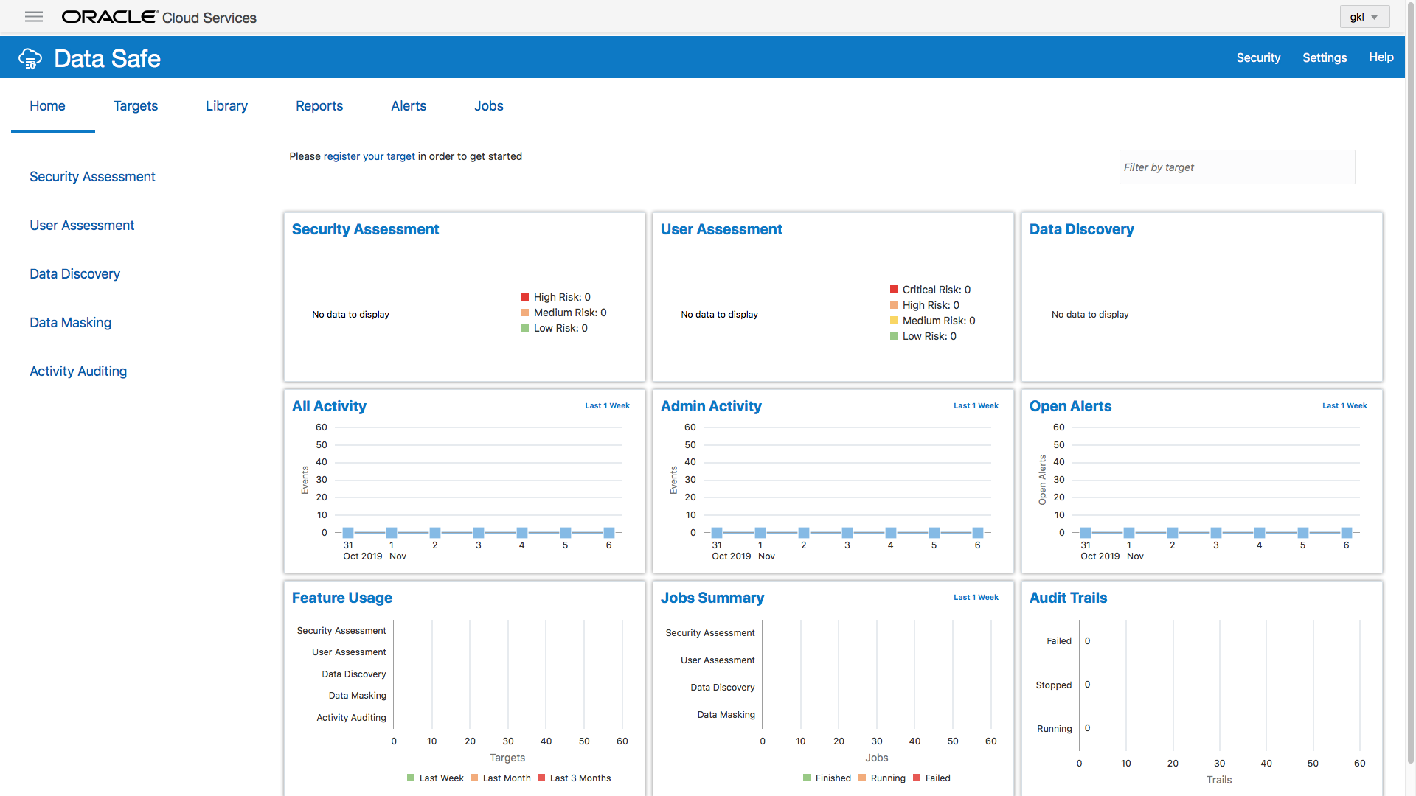The image size is (1416, 796).
Task: Click the Oct 31 data point in All Activity
Action: (348, 533)
